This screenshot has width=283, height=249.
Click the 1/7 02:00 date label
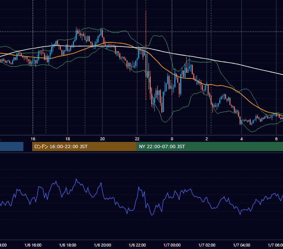[207, 245]
